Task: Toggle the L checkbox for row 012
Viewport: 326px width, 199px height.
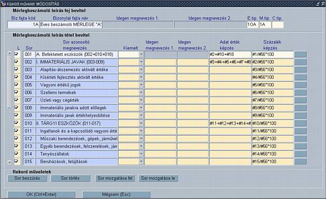Action: 16,138
